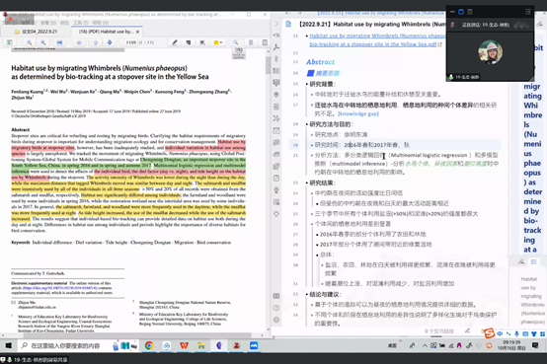Choose the text selection tool in PDF toolbar

[x=189, y=42]
